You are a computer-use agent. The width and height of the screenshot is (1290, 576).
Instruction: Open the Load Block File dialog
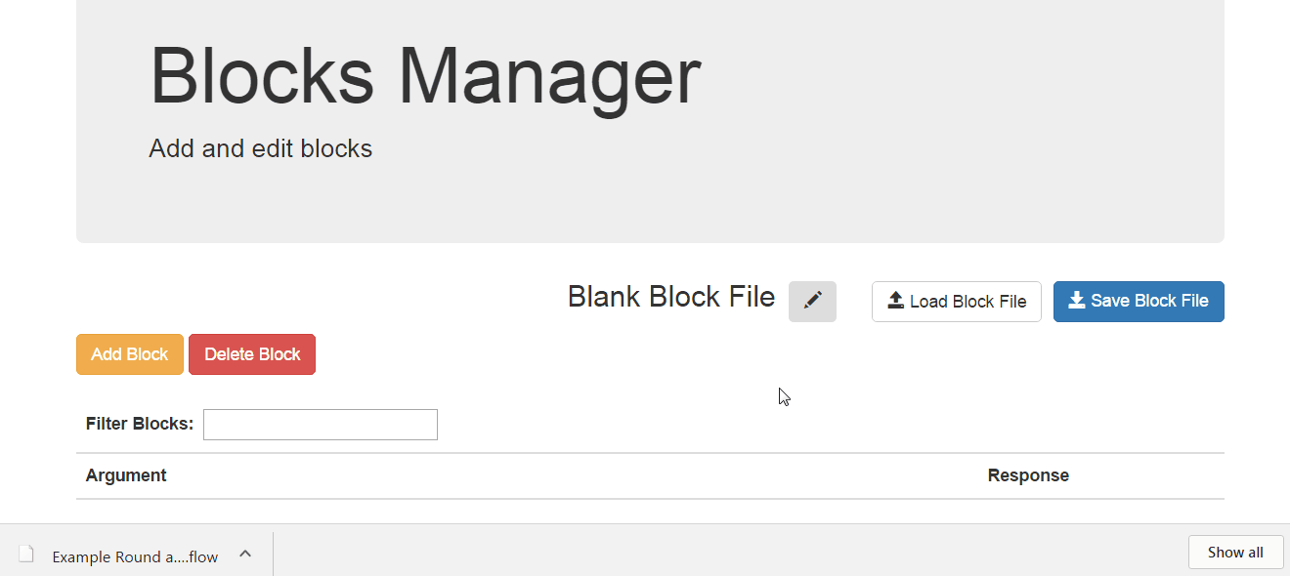[956, 302]
